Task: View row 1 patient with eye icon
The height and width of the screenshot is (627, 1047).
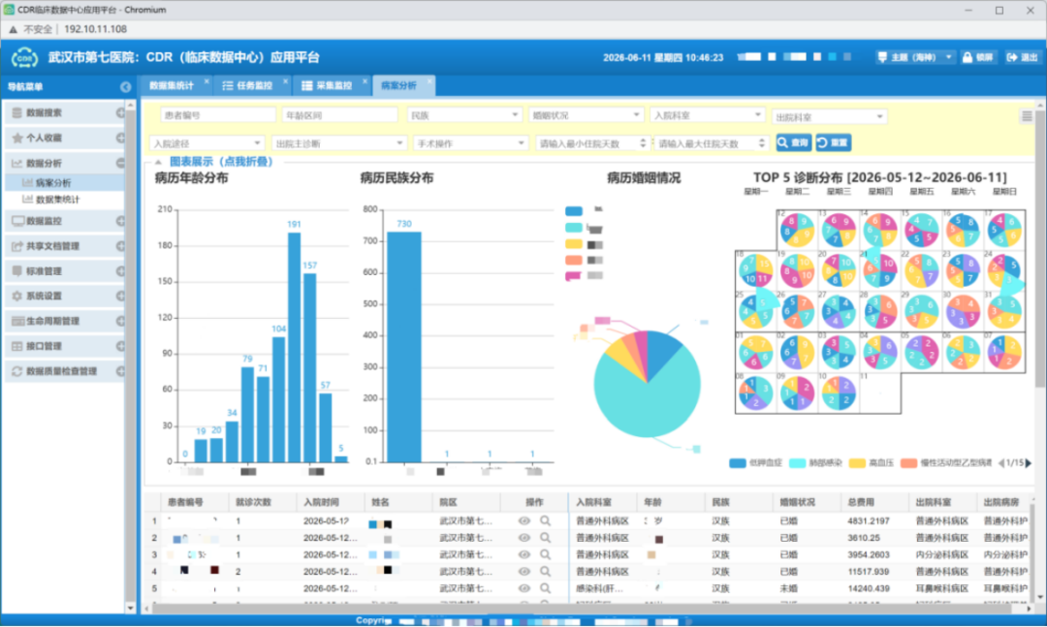Action: [x=524, y=520]
